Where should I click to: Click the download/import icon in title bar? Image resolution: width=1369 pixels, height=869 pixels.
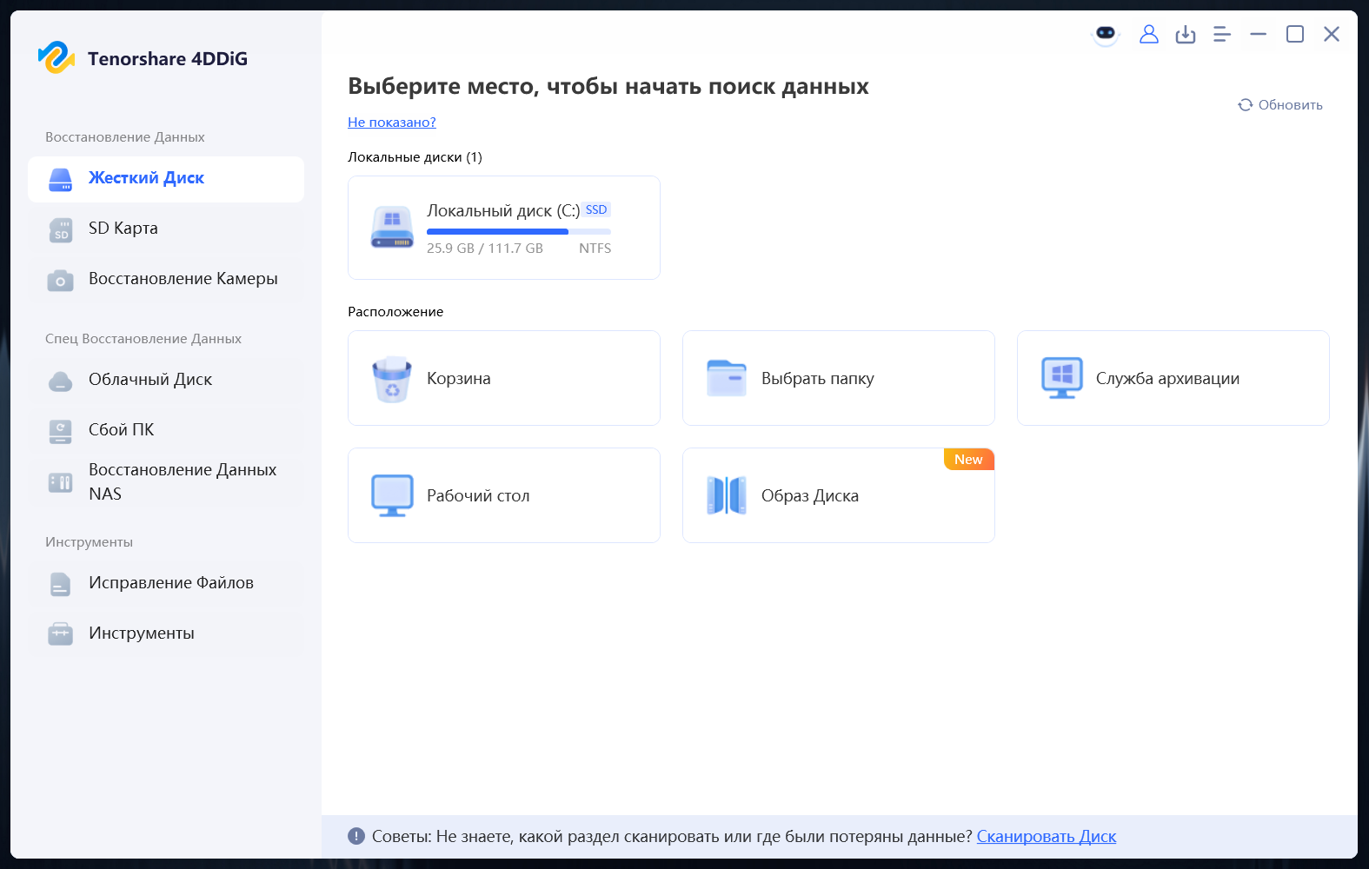tap(1186, 34)
